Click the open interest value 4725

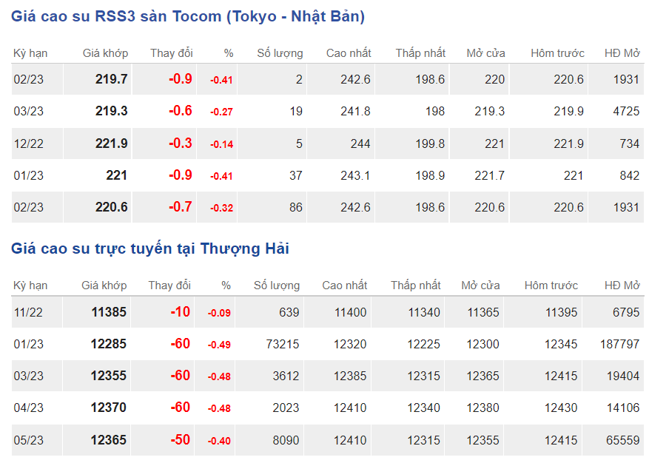[625, 111]
